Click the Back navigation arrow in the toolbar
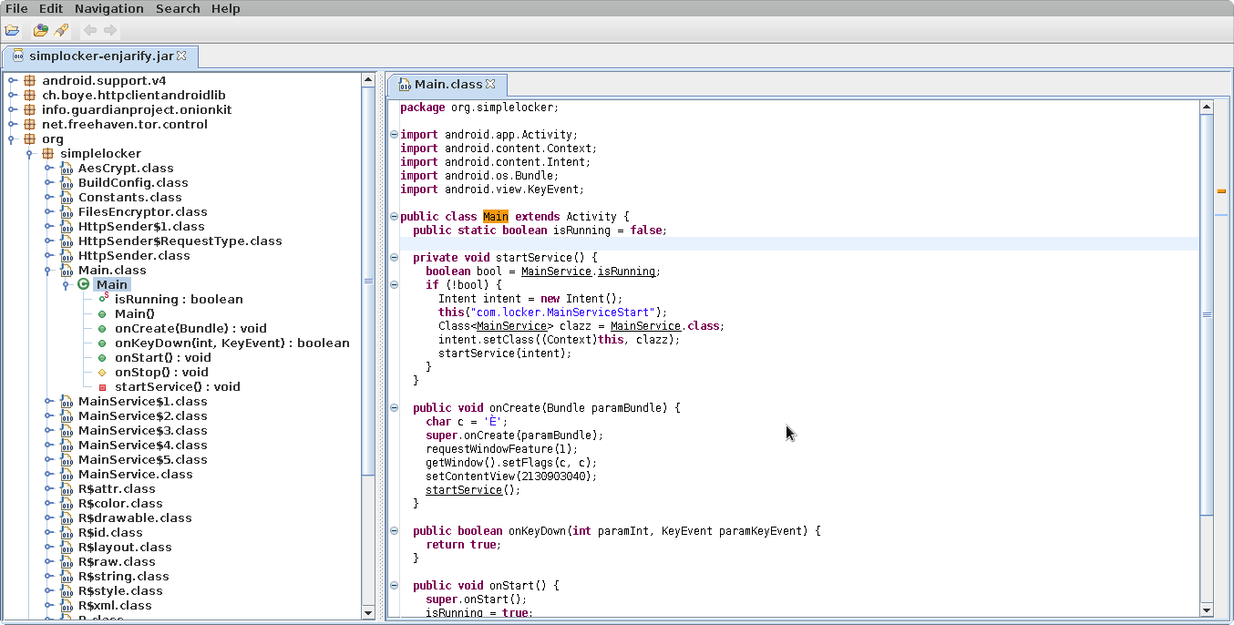 point(89,30)
